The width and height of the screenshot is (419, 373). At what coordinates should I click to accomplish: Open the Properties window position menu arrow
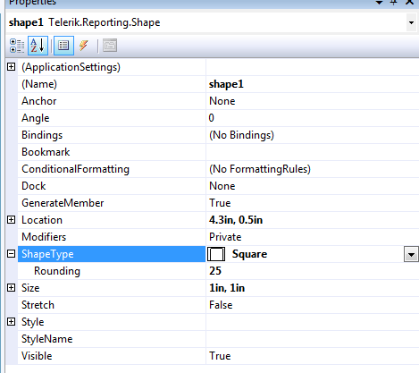(379, 3)
